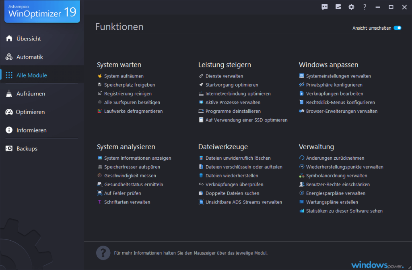Click the speedometer icon beside Optimieren
Screen dimensions: 412x270
9,112
